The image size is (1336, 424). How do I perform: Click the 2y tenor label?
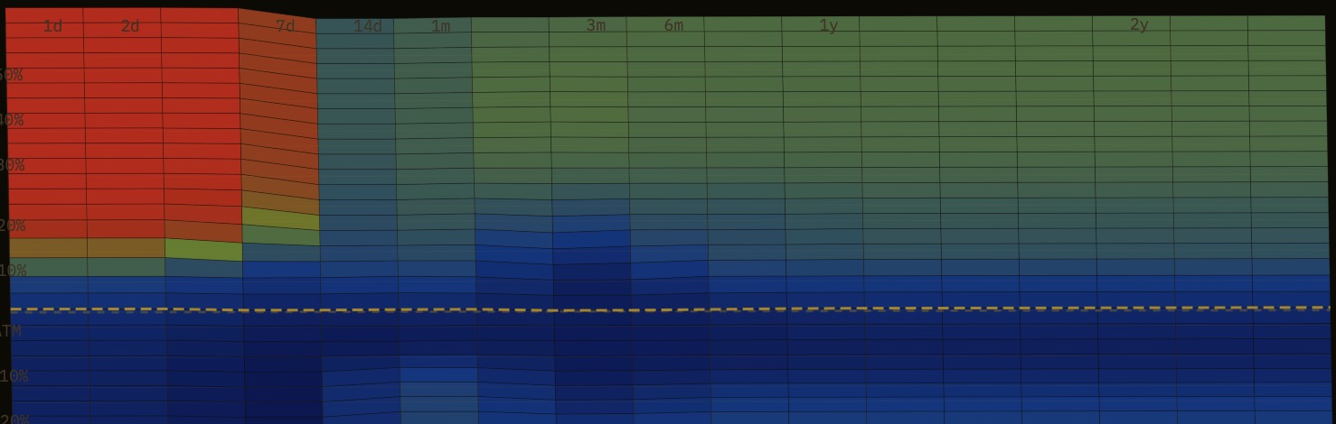[1139, 24]
